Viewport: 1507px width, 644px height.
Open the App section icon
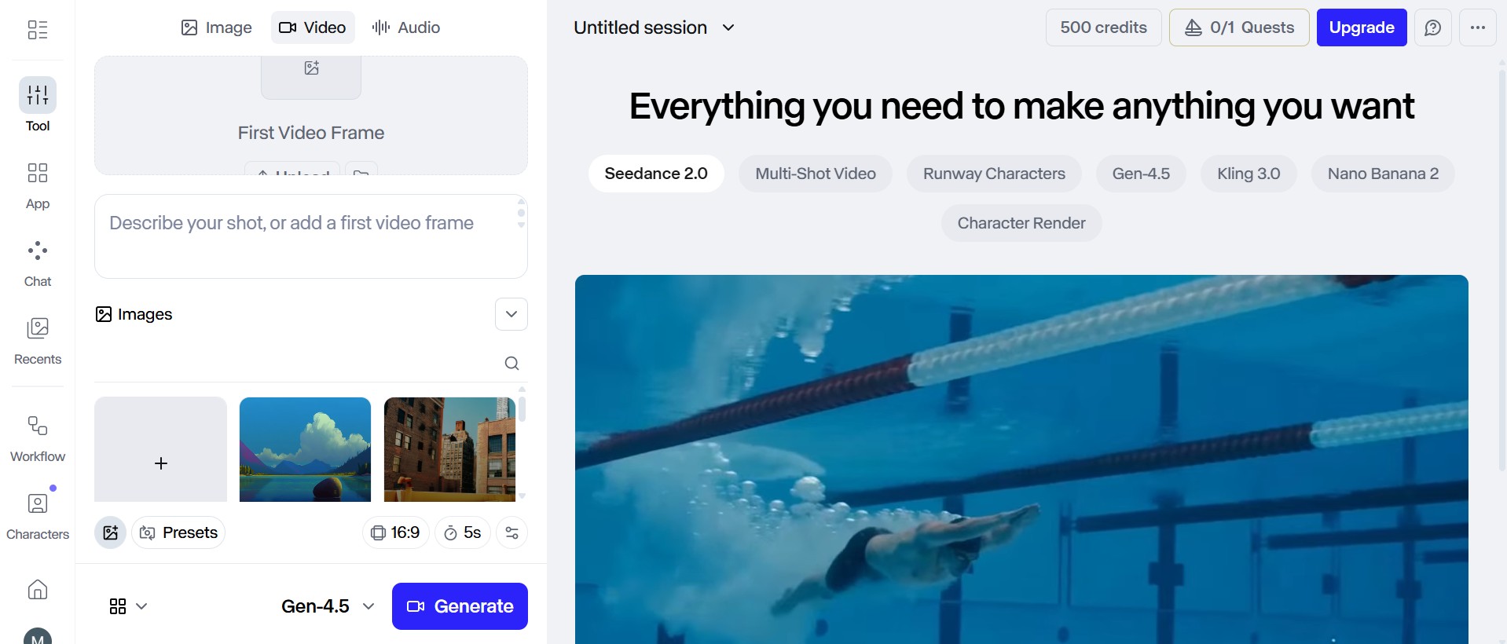coord(38,173)
